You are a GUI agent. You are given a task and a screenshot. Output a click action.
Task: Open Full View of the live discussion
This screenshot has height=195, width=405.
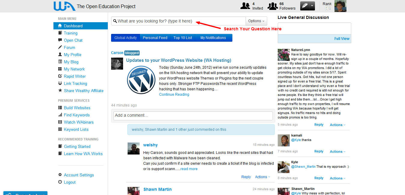[342, 39]
